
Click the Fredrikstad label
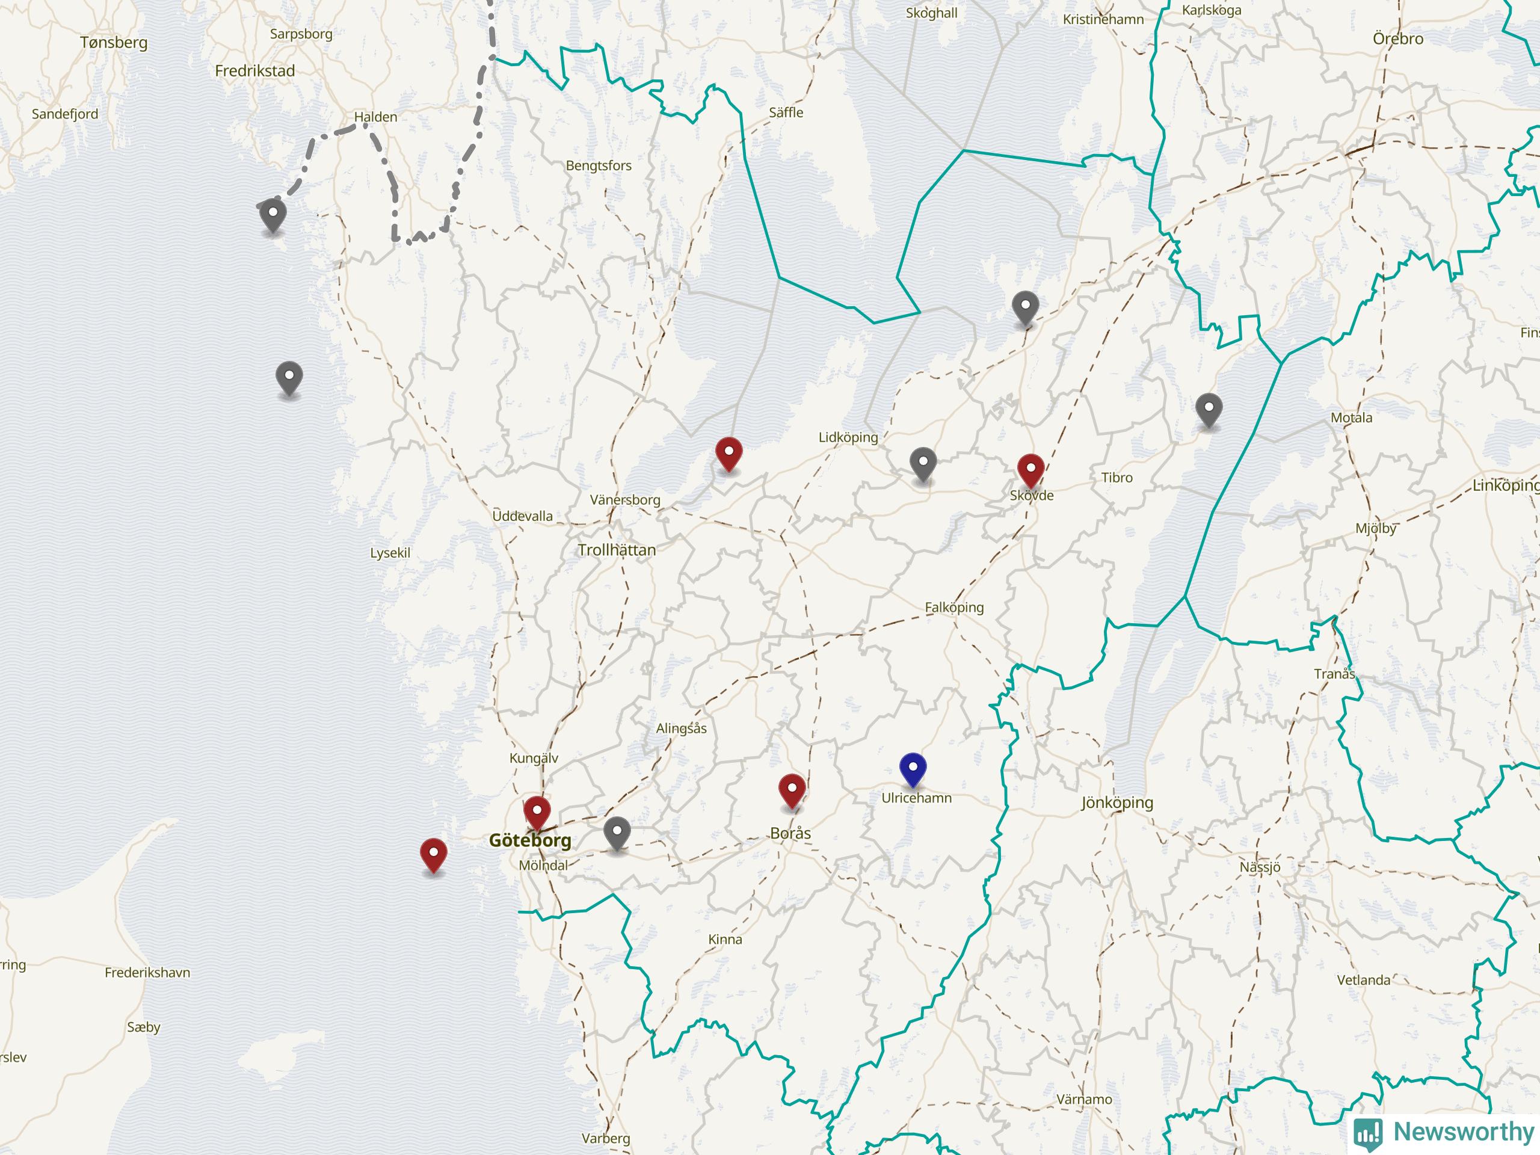pyautogui.click(x=255, y=70)
